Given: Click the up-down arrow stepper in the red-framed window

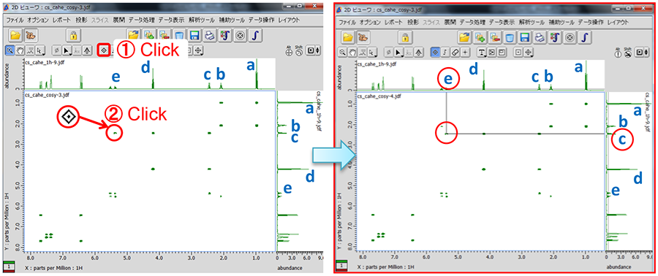Looking at the screenshot, I should click(646, 52).
